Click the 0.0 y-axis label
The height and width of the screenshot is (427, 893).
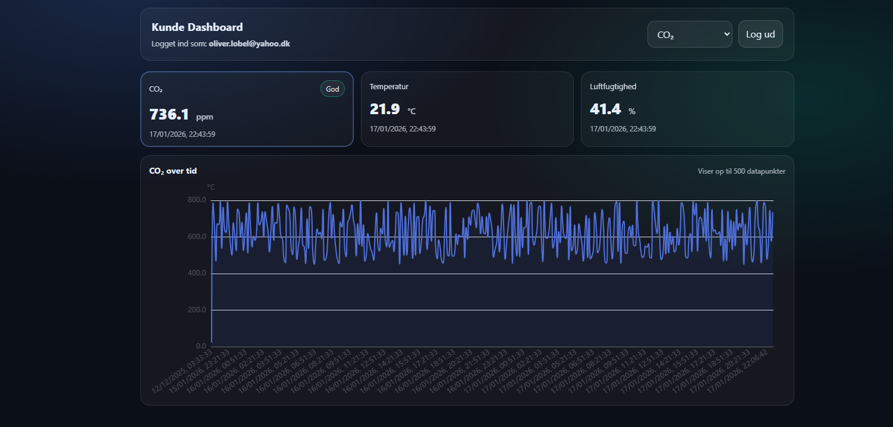tap(200, 346)
